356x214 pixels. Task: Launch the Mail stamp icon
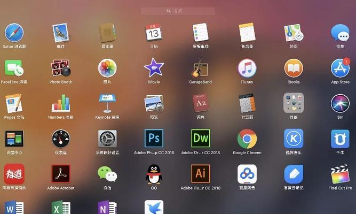click(x=61, y=33)
